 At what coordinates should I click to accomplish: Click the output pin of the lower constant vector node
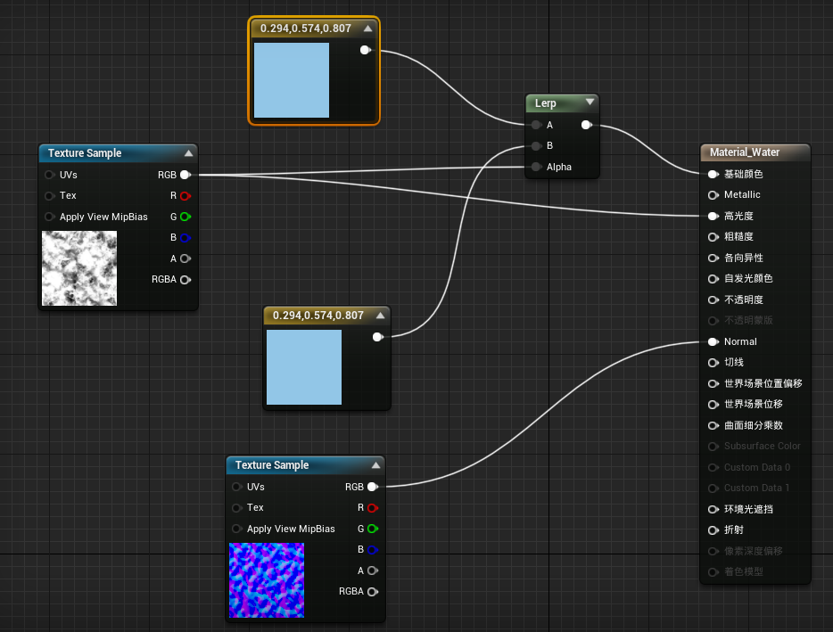(x=377, y=337)
